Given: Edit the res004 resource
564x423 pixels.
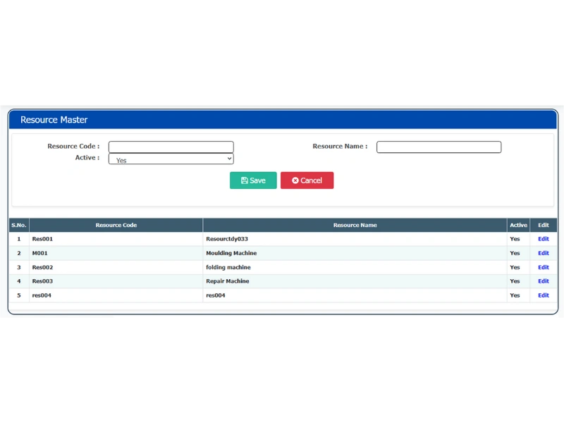Looking at the screenshot, I should tap(543, 295).
